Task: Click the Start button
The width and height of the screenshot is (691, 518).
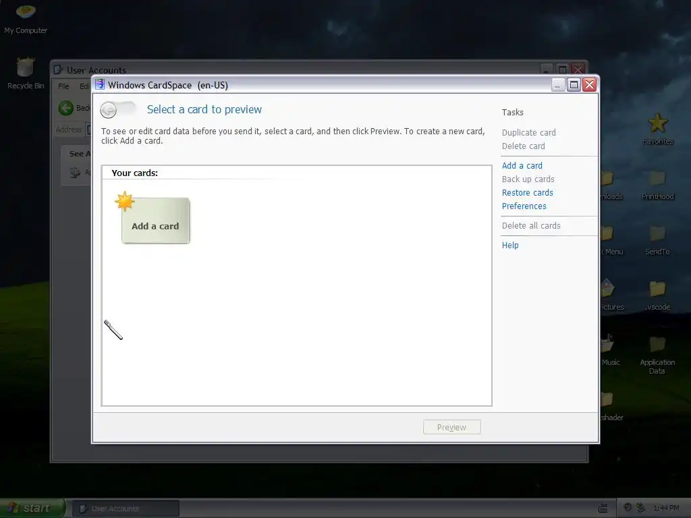Action: click(32, 509)
